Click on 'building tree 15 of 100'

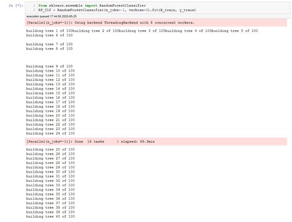[x=51, y=93]
